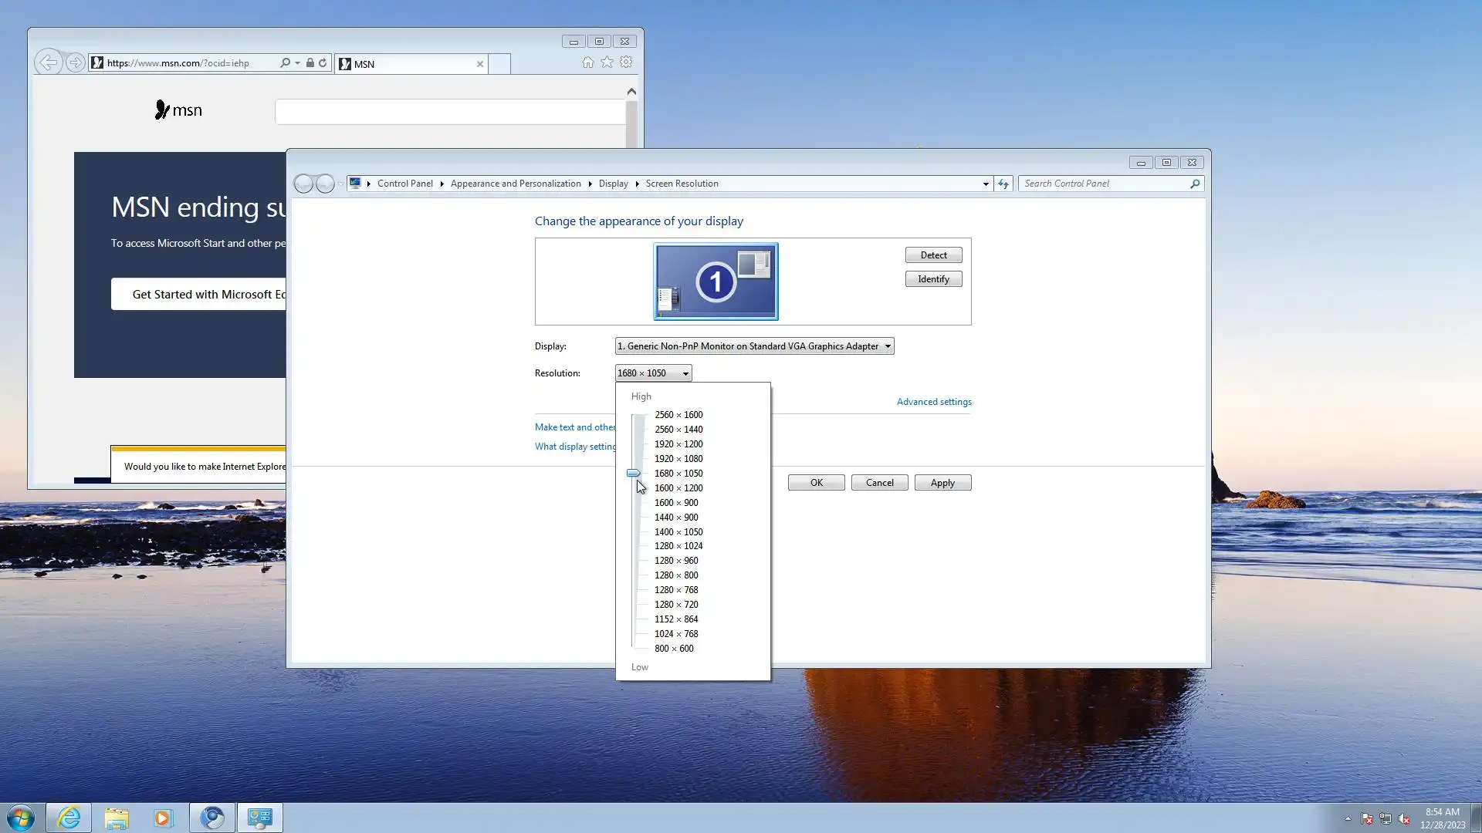The image size is (1482, 833).
Task: Click the Internet Explorer taskbar icon
Action: tap(69, 818)
